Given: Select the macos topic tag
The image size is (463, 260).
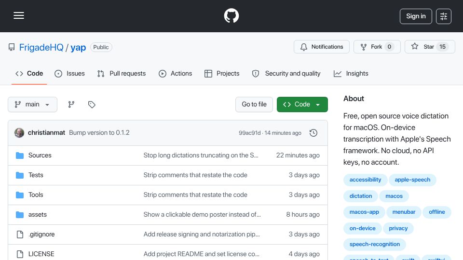Looking at the screenshot, I should [x=394, y=196].
